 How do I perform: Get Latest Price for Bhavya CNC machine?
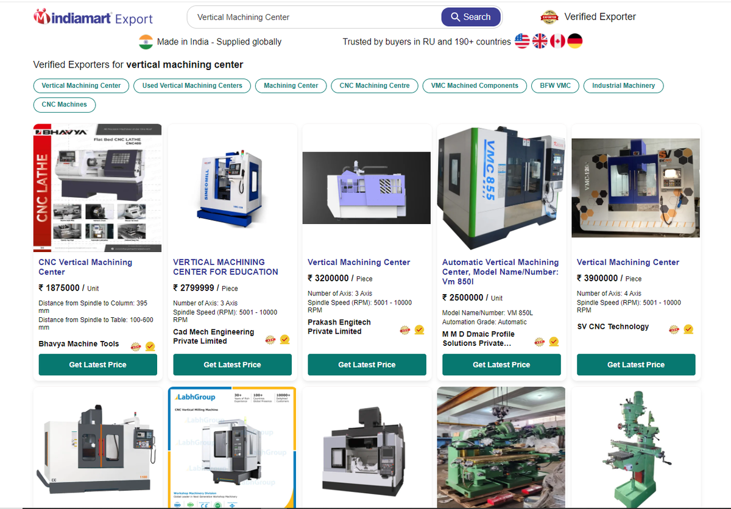(97, 365)
